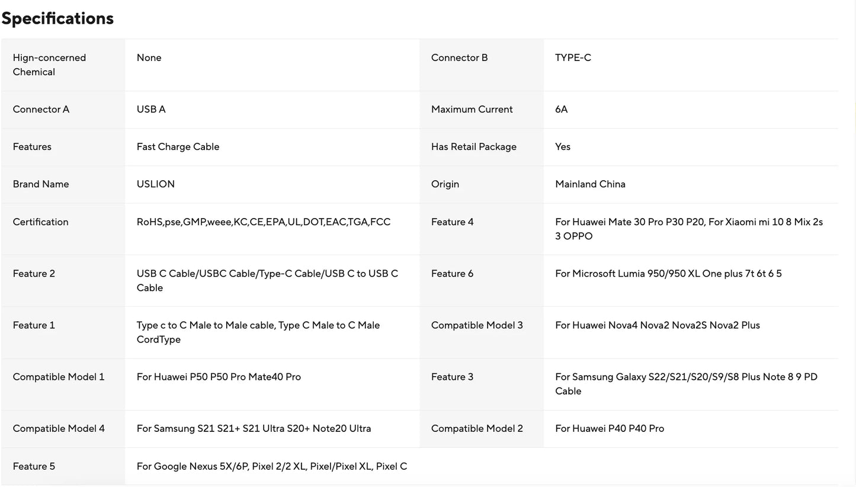Click the Compatible Model 4 label
Viewport: 856px width, 487px height.
[x=59, y=428]
